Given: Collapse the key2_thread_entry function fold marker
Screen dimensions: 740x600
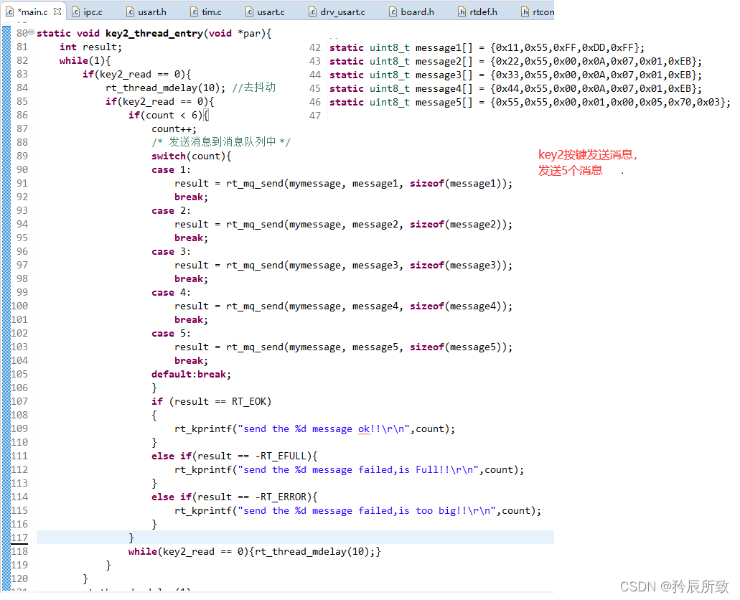Looking at the screenshot, I should (x=31, y=32).
